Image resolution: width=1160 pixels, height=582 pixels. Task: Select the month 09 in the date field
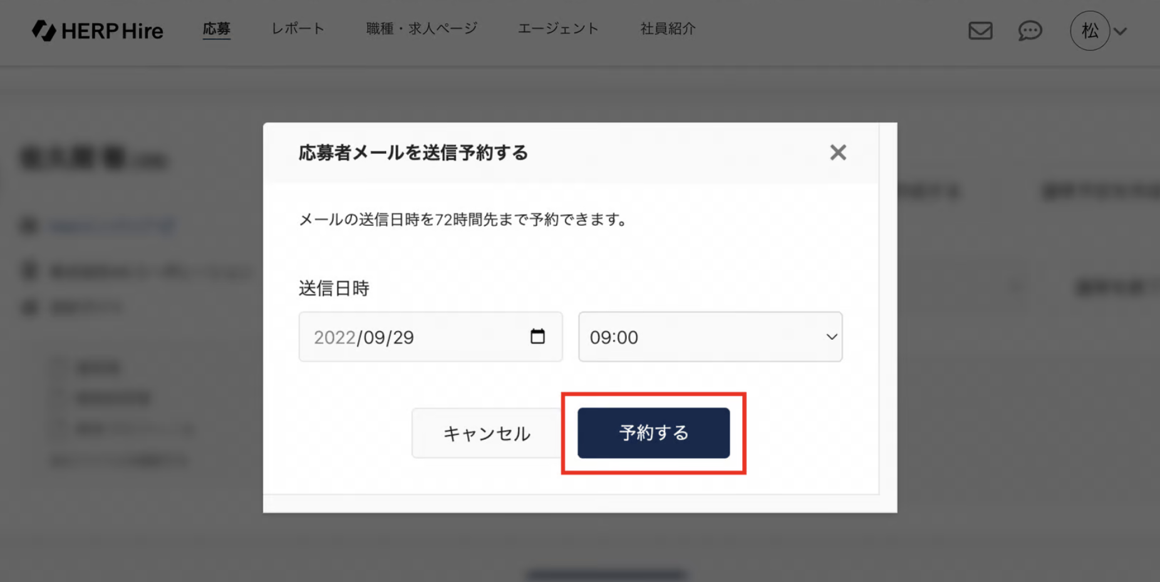(374, 337)
